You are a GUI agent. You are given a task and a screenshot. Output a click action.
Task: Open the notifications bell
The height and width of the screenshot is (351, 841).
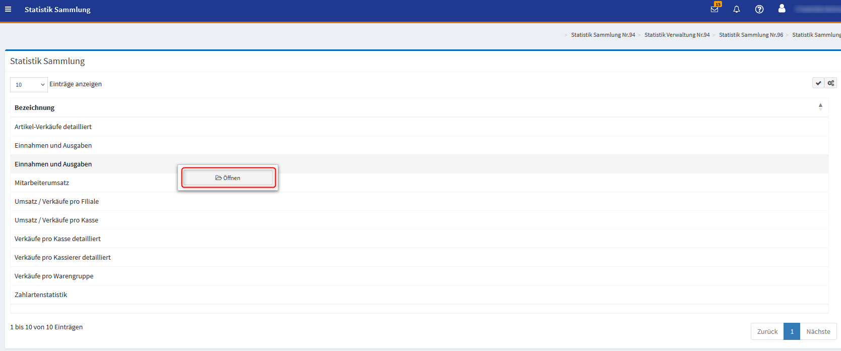pos(737,10)
